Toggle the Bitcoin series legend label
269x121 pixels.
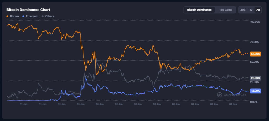click(14, 16)
